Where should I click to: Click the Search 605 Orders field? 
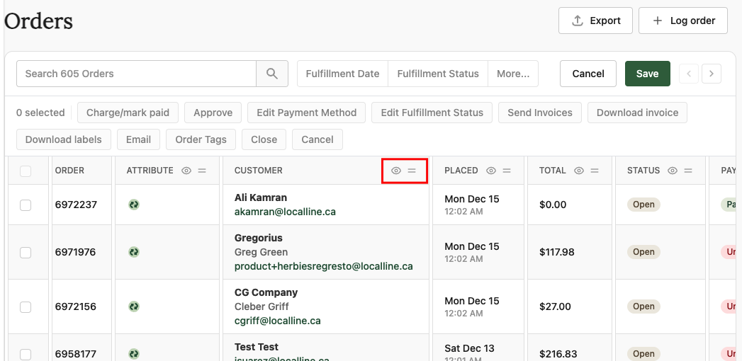click(x=136, y=74)
